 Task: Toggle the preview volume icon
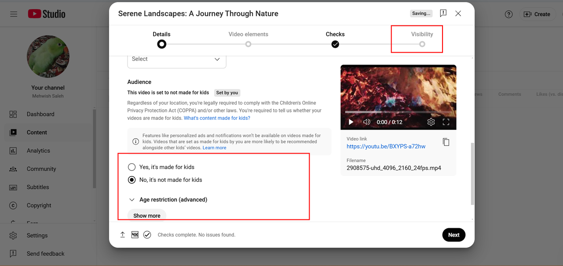click(x=366, y=122)
